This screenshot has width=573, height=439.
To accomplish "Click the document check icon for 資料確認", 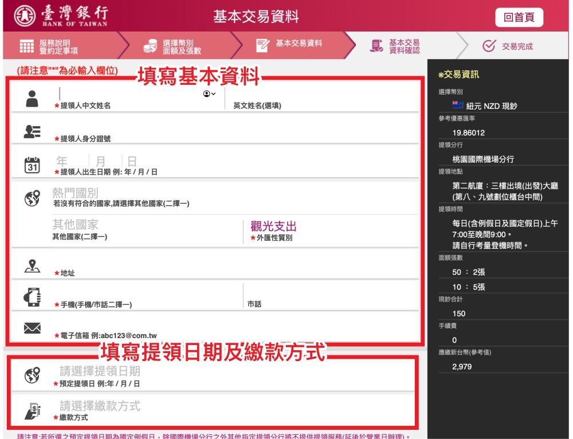I will pyautogui.click(x=376, y=46).
